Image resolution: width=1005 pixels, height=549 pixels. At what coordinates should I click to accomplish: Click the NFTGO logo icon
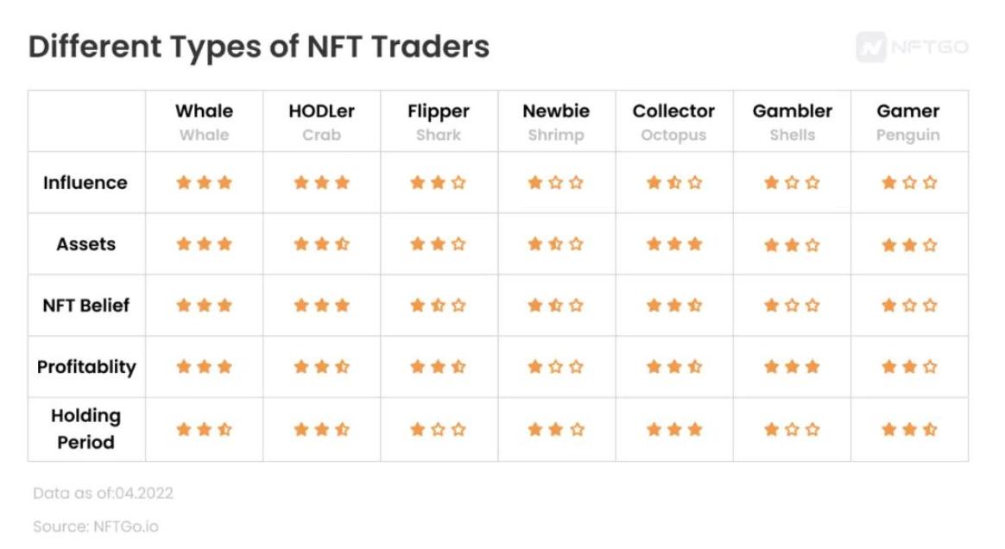click(x=871, y=47)
